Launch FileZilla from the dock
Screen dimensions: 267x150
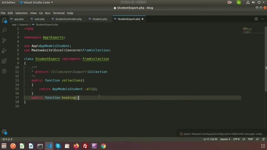pos(85,146)
